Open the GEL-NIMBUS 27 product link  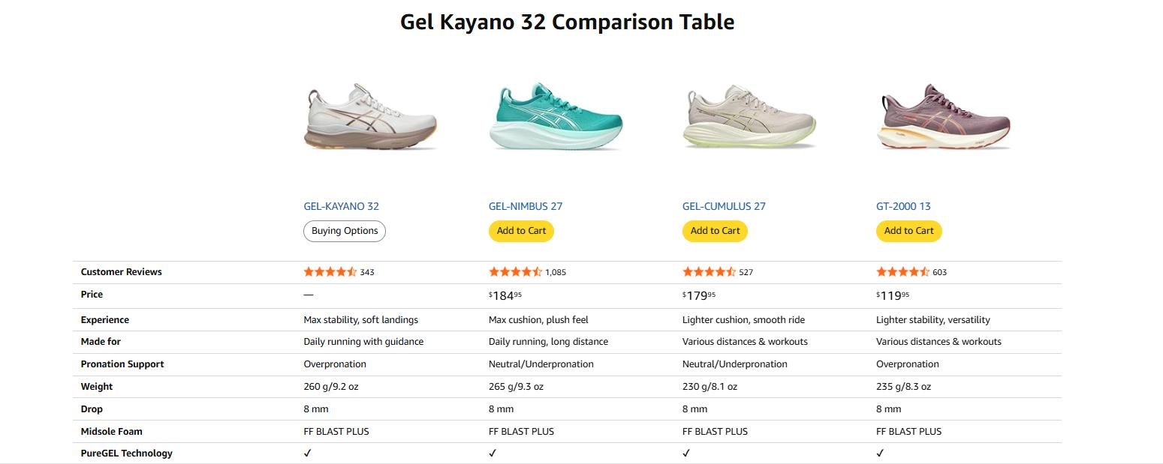coord(526,206)
